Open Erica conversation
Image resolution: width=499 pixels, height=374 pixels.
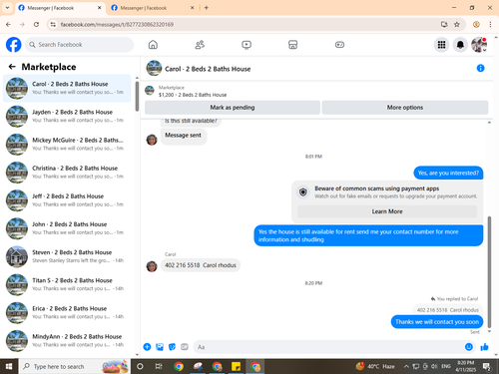tap(67, 313)
